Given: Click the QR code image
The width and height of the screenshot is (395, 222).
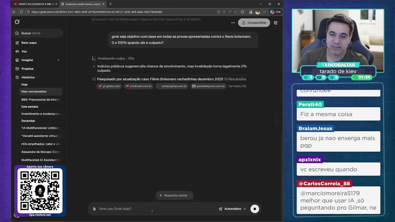Looking at the screenshot, I should (40, 191).
